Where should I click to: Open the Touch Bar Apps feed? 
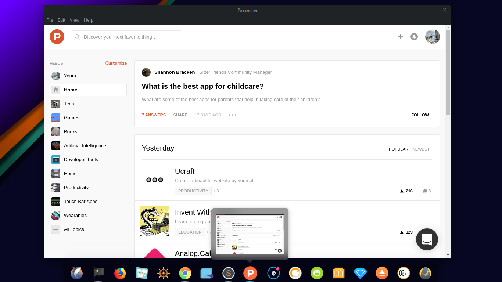coord(88,202)
